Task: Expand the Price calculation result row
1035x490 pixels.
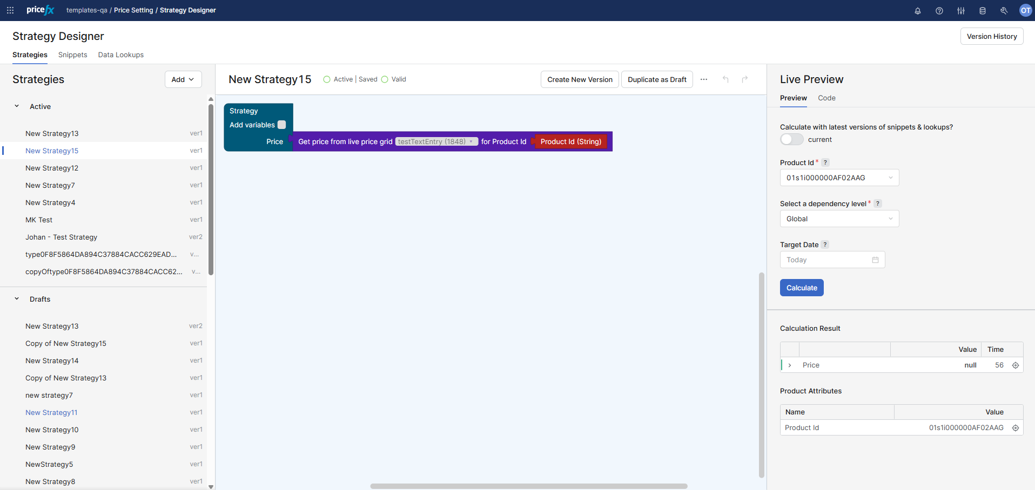Action: coord(790,365)
